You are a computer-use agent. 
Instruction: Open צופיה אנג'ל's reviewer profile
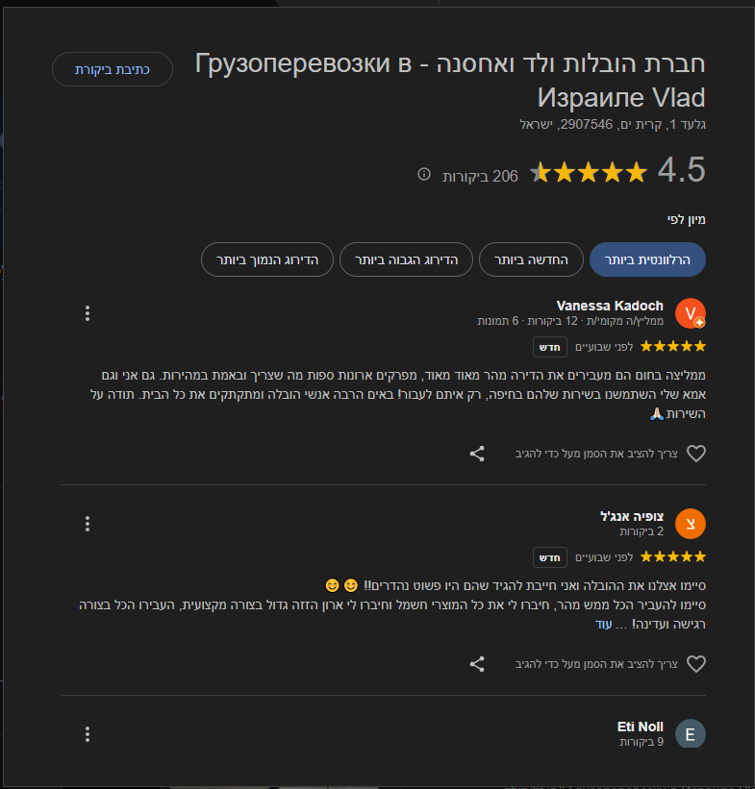point(630,517)
